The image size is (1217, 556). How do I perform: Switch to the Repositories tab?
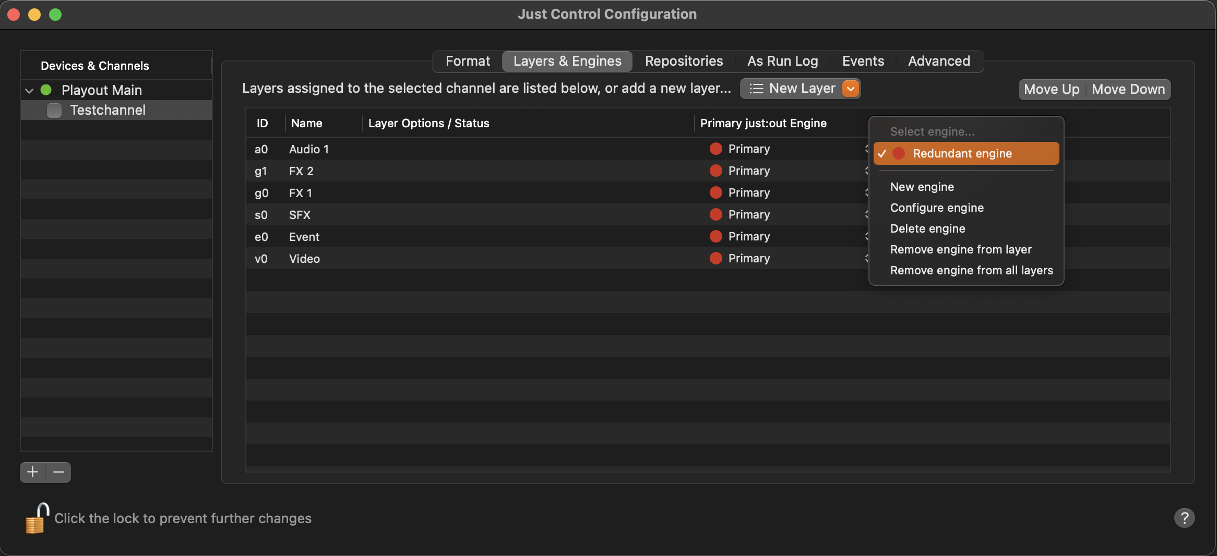[x=684, y=61]
